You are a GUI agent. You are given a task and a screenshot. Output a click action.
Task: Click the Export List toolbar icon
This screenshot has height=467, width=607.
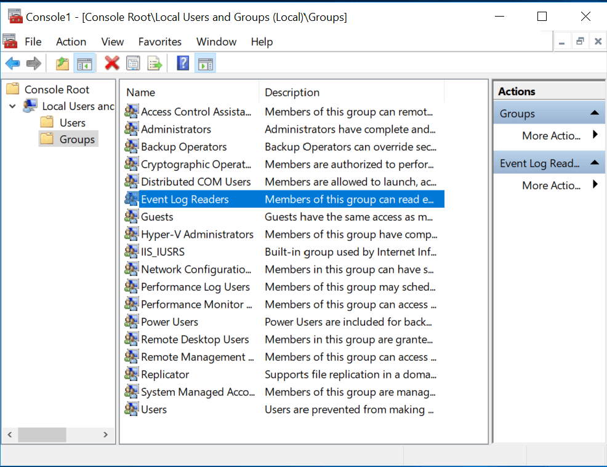coord(155,63)
